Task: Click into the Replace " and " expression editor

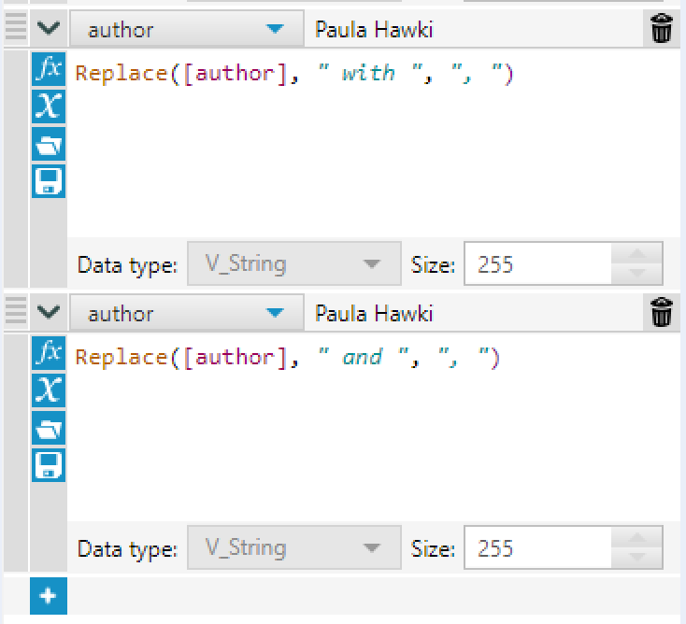Action: (374, 420)
